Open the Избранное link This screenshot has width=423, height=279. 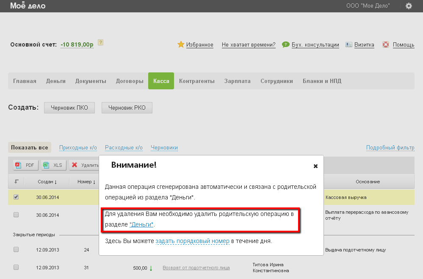(199, 45)
